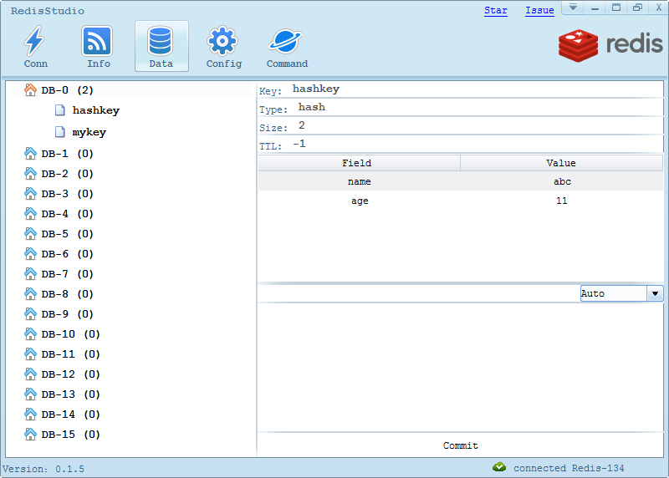This screenshot has height=478, width=669.
Task: Click the Key field showing hashkey
Action: [x=477, y=89]
